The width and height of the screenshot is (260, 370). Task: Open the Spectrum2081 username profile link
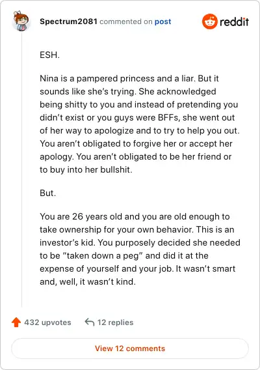pyautogui.click(x=68, y=21)
